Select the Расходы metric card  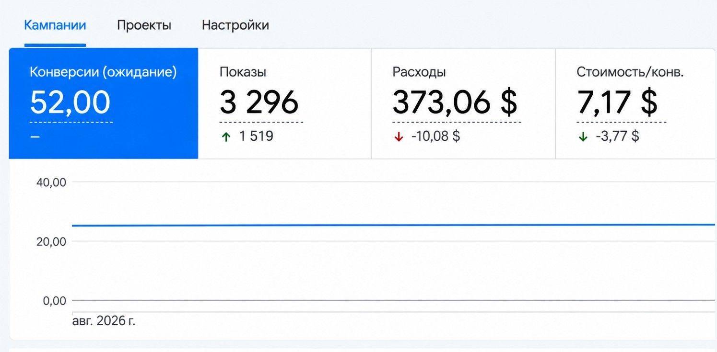(463, 103)
